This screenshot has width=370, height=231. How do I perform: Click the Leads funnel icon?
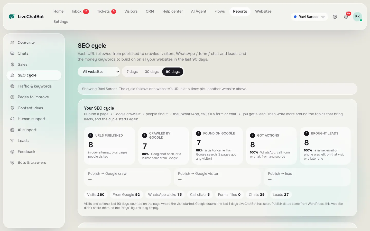[x=12, y=141]
